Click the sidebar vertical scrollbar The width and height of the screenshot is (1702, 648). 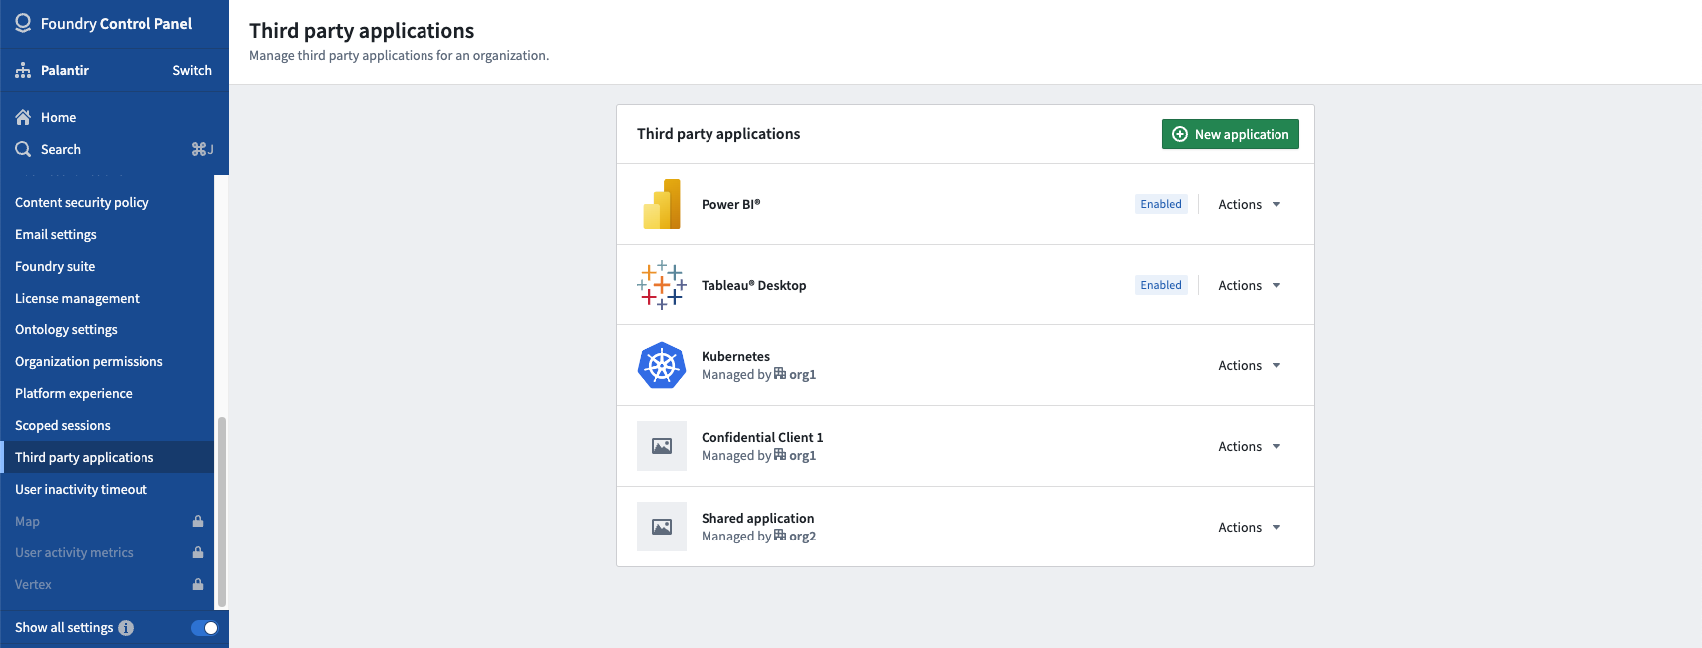pyautogui.click(x=222, y=512)
